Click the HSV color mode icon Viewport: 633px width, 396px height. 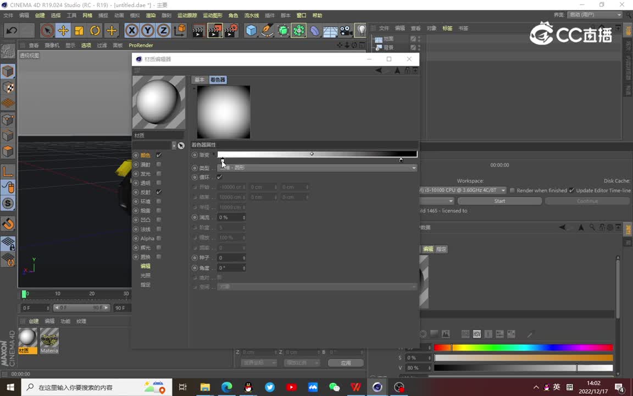[477, 334]
